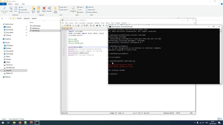Click the Paste icon in Notepad++ toolbar
Image resolution: width=223 pixels, height=125 pixels.
[87, 25]
